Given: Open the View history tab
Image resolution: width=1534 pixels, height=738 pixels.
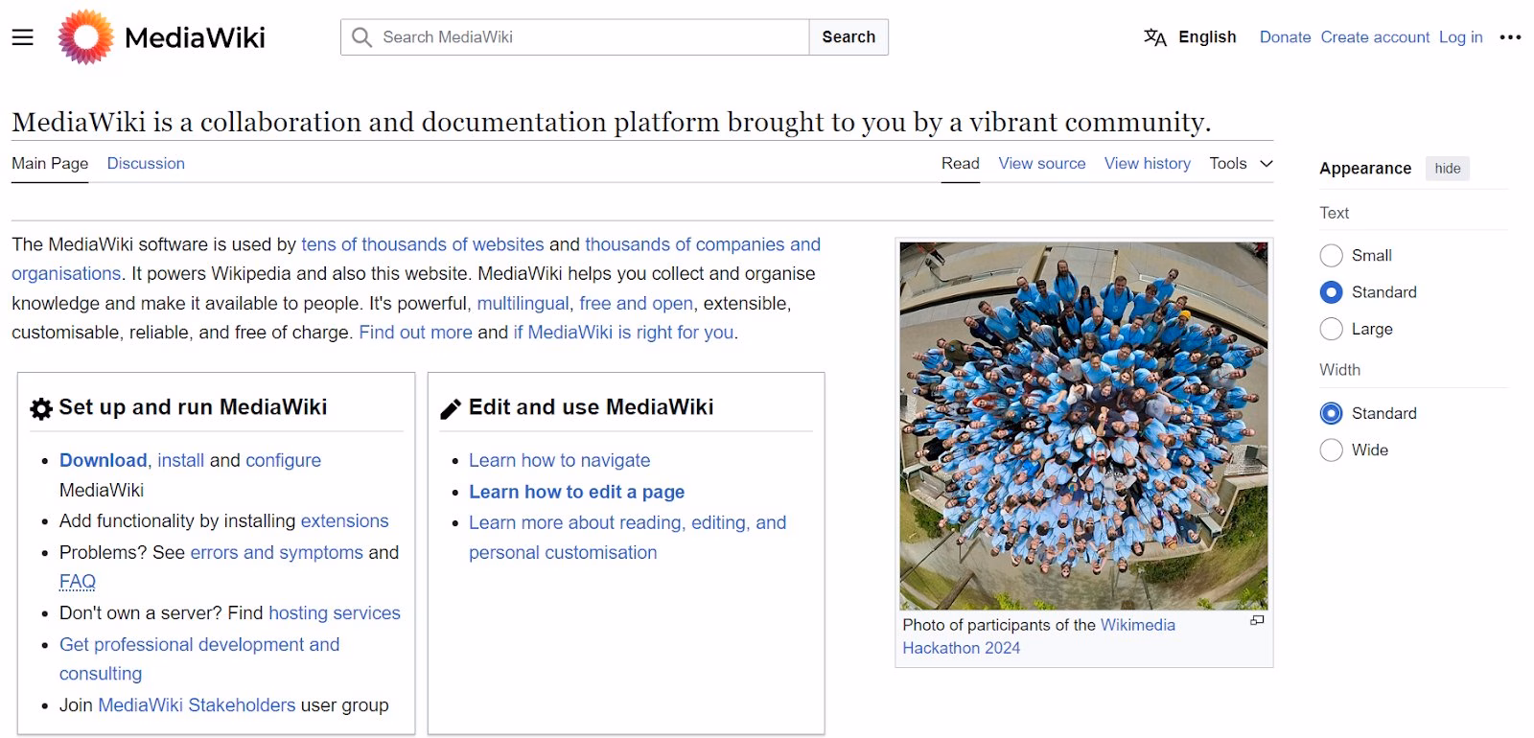Looking at the screenshot, I should click(1148, 164).
